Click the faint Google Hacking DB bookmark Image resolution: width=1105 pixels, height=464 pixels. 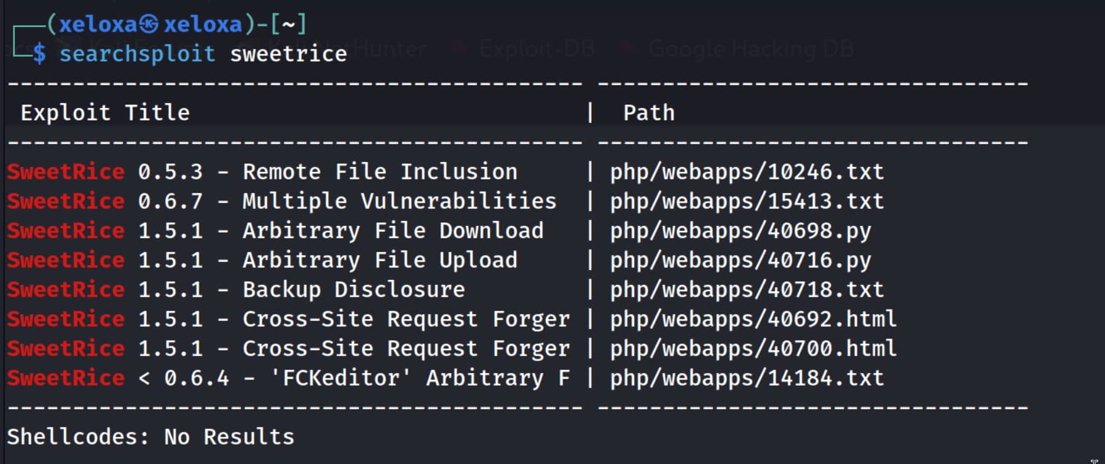point(750,48)
